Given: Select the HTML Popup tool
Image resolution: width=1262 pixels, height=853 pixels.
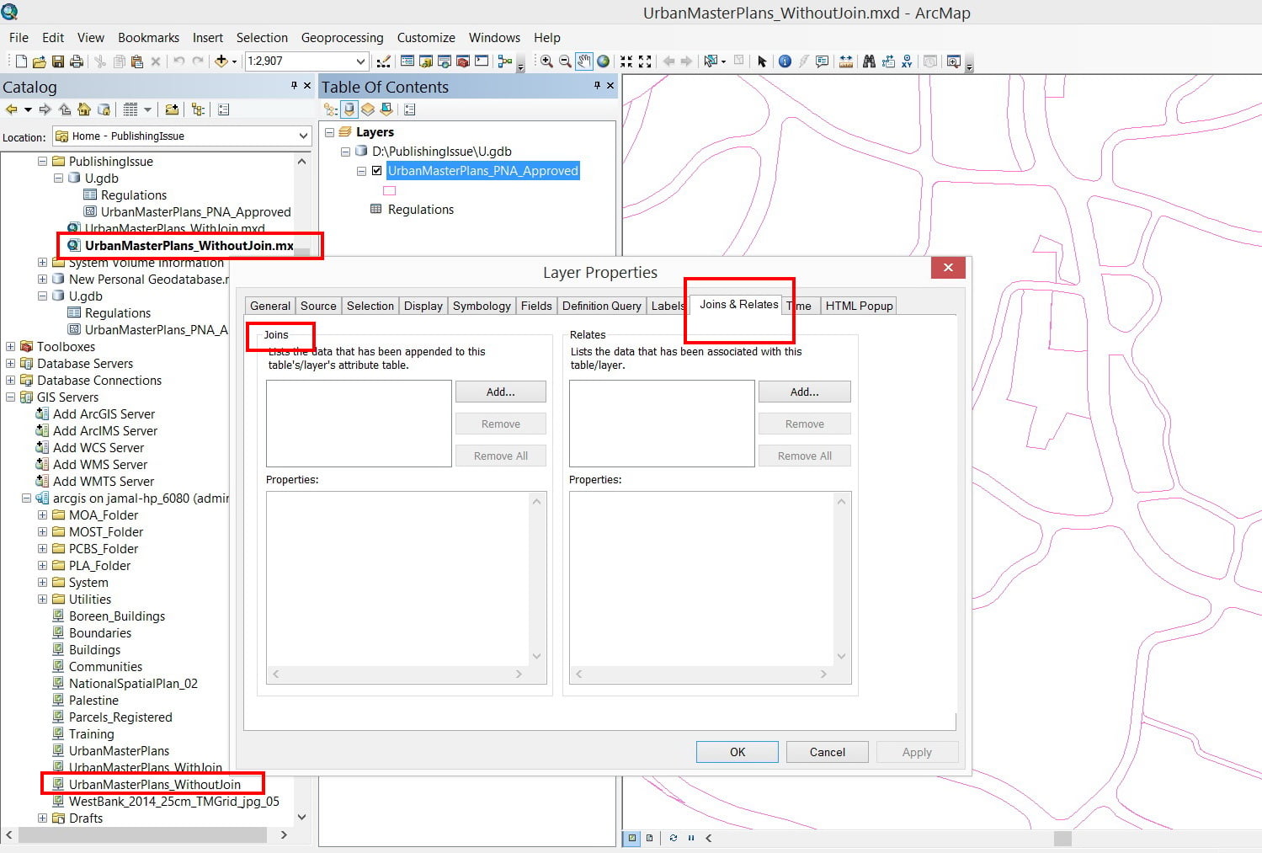Looking at the screenshot, I should click(823, 61).
